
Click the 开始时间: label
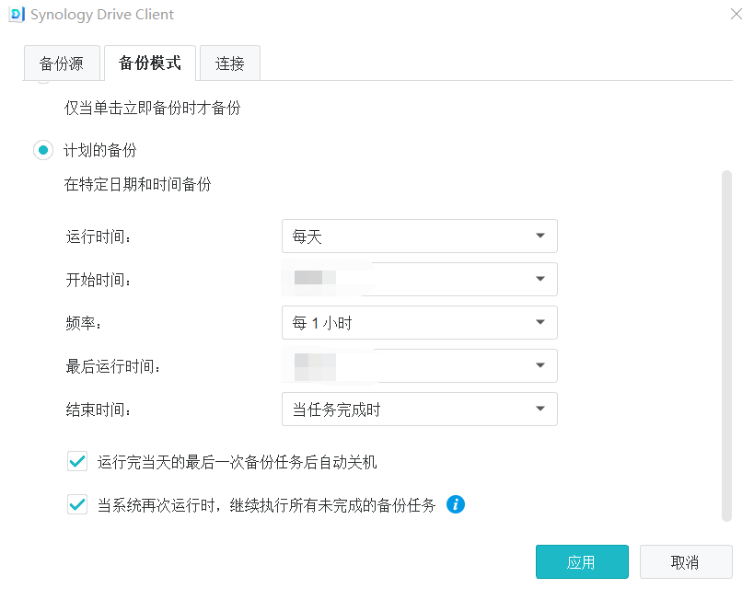click(x=99, y=280)
